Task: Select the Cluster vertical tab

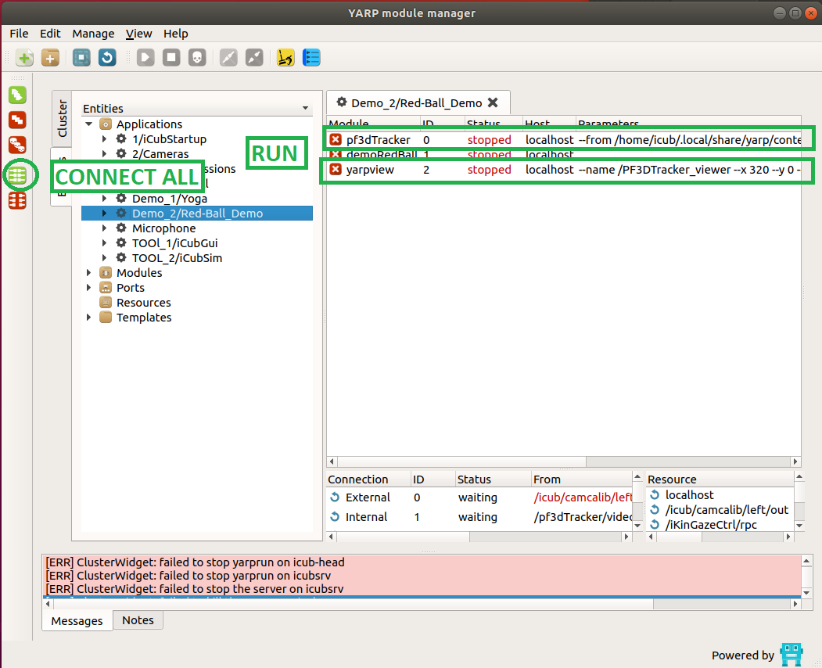Action: point(63,118)
